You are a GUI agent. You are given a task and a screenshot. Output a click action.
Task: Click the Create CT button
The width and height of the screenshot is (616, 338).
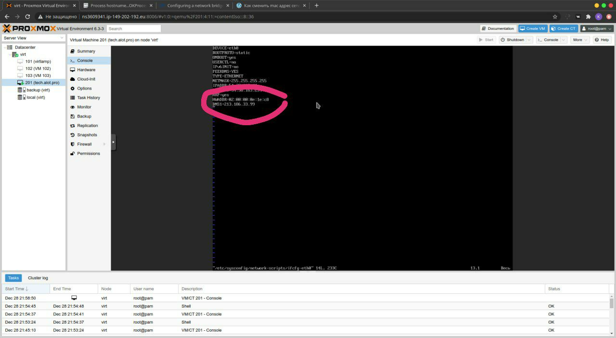[564, 28]
